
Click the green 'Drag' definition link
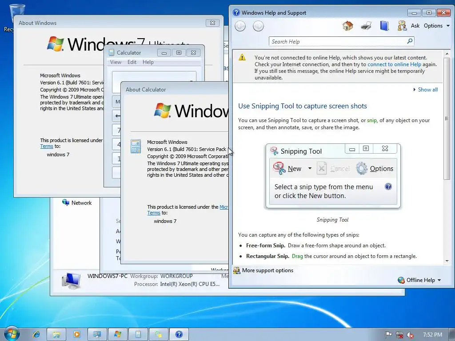point(297,256)
